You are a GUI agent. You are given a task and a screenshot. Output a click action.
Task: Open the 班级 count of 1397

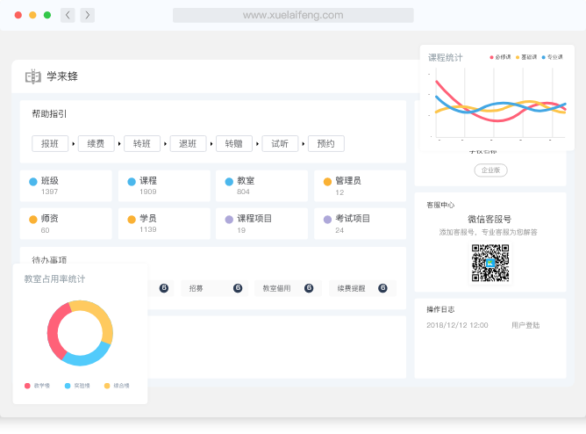click(x=49, y=192)
